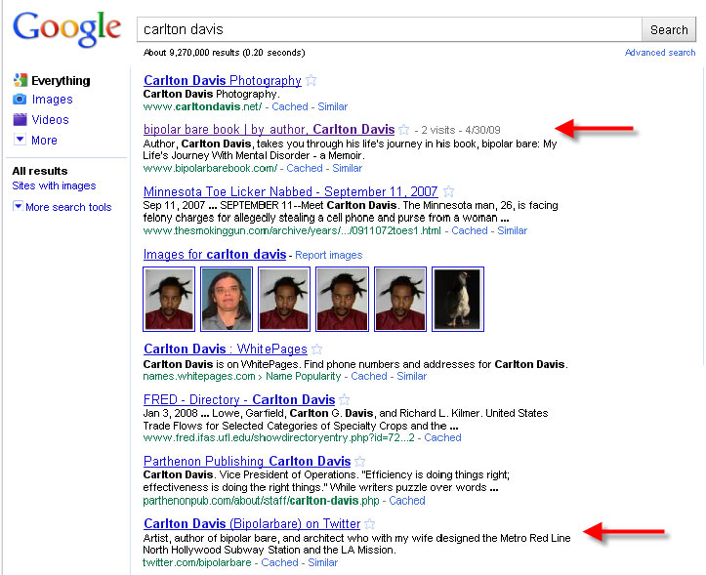Image resolution: width=706 pixels, height=575 pixels.
Task: Open Minnesota Toe Licker Nabbed result
Action: point(290,191)
